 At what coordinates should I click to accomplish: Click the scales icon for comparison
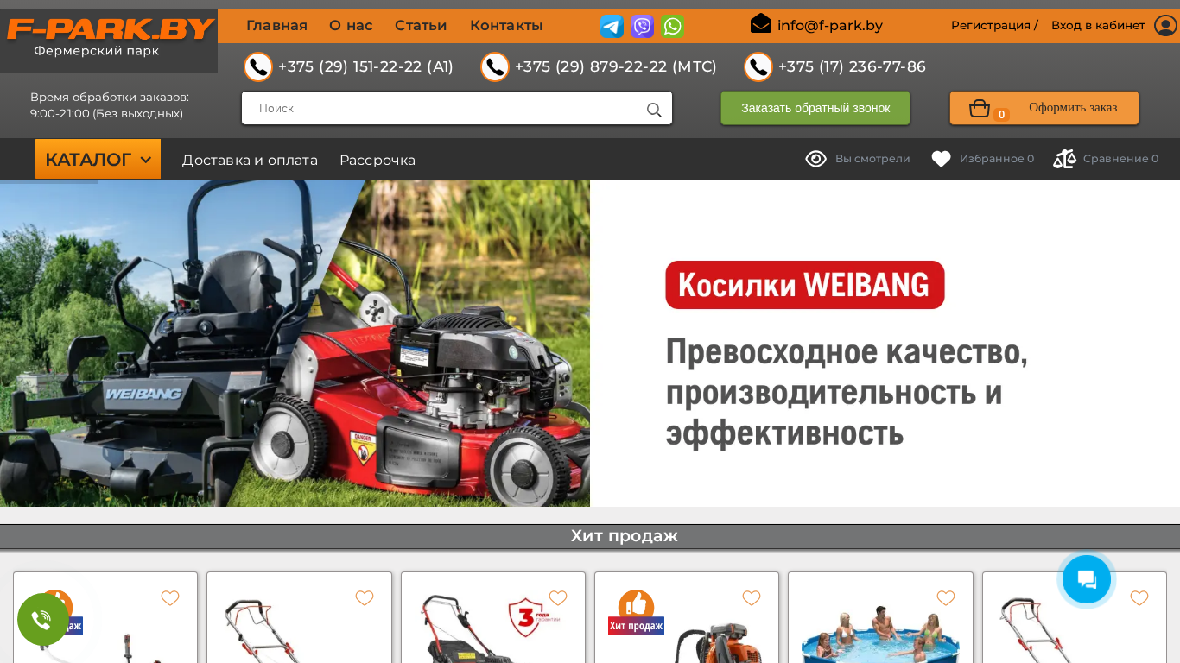tap(1065, 159)
